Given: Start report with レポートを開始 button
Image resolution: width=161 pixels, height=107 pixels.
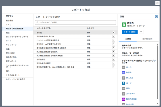Looking at the screenshot, I should pyautogui.click(x=130, y=32).
